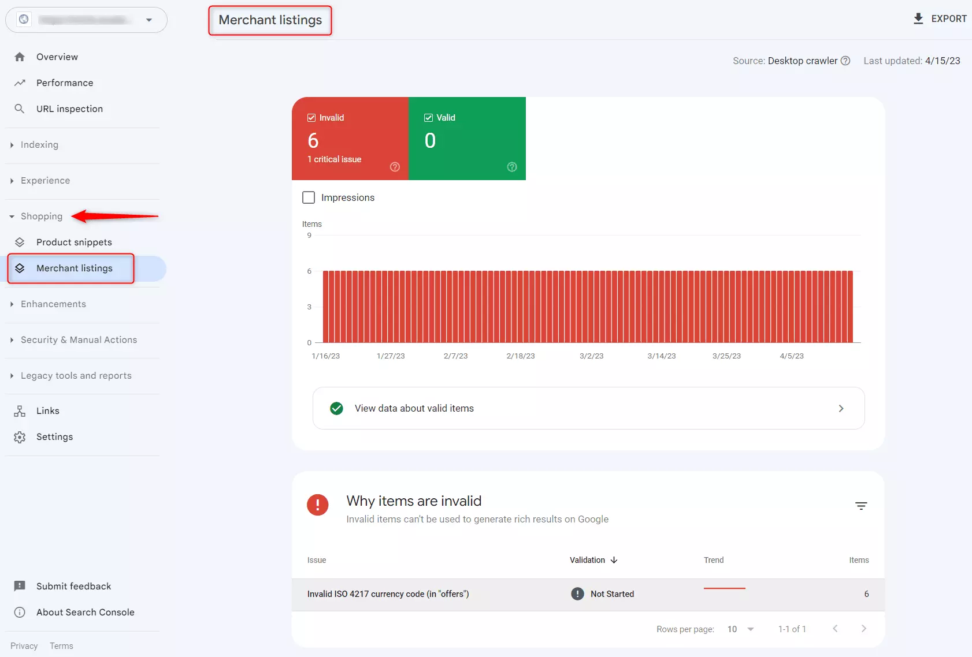The width and height of the screenshot is (972, 657).
Task: Click the red Invalid summary card
Action: (350, 139)
